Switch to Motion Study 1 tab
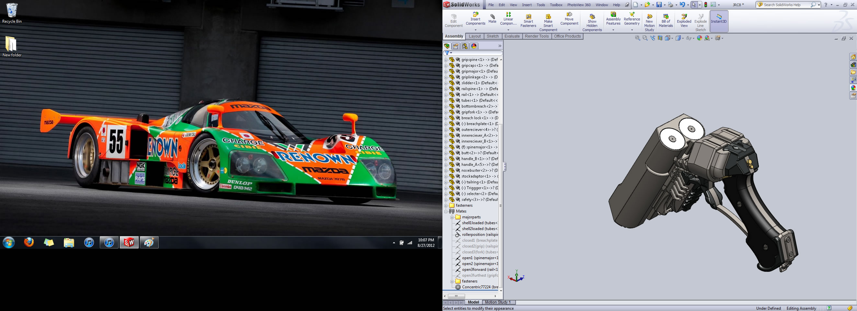The image size is (857, 311). (498, 302)
